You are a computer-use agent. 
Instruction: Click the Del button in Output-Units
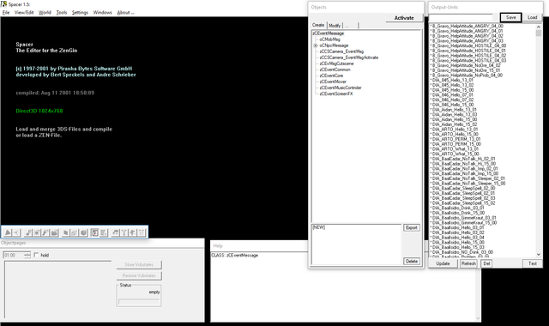486,263
